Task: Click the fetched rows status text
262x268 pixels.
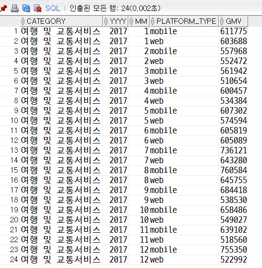Action: pyautogui.click(x=115, y=8)
